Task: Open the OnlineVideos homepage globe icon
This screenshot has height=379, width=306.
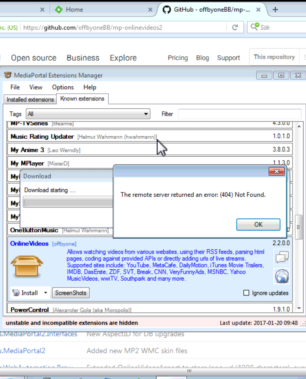Action: coord(282,276)
